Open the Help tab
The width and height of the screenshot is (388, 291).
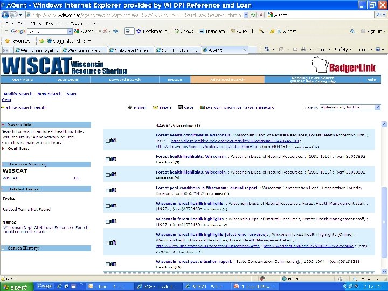click(x=371, y=79)
